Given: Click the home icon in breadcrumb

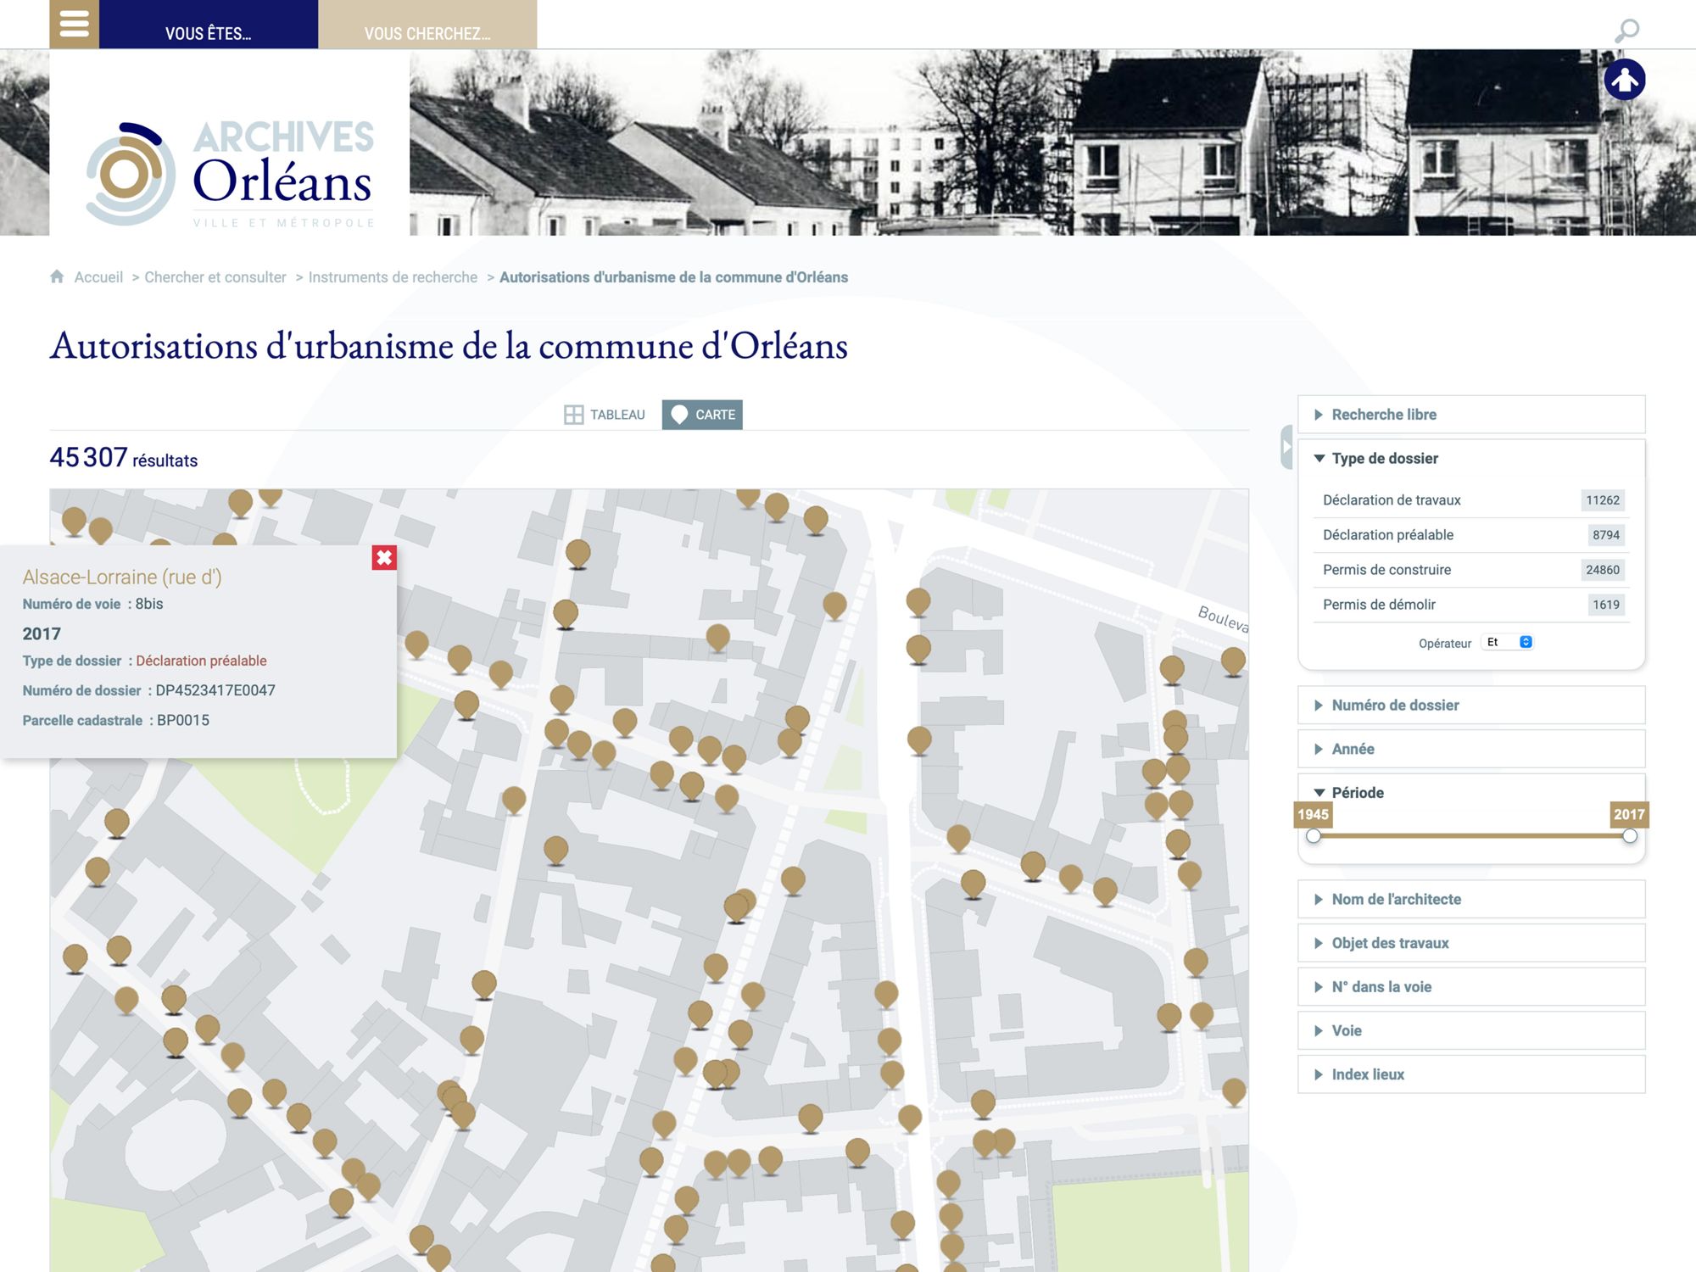Looking at the screenshot, I should [x=57, y=276].
